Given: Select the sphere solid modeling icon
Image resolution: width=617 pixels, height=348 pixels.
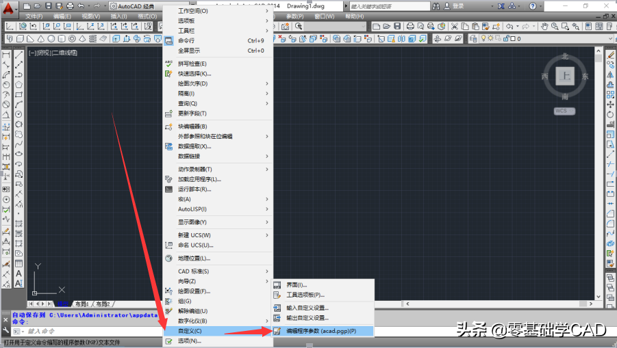Looking at the screenshot, I should (51, 38).
